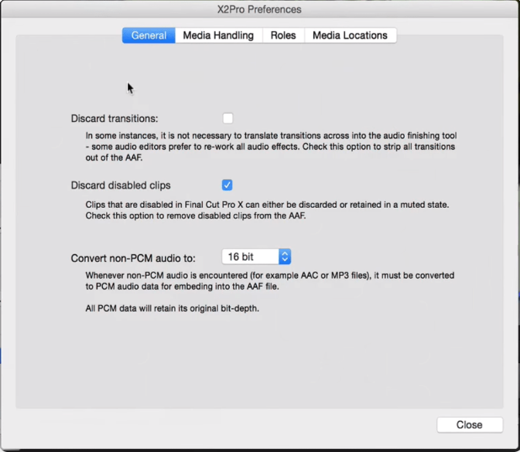Click the 'Discard transitions:' label
The height and width of the screenshot is (452, 520).
click(x=115, y=118)
